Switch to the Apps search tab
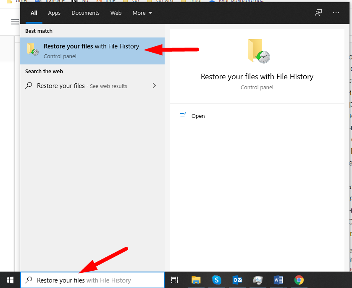This screenshot has height=288, width=352. pos(54,13)
